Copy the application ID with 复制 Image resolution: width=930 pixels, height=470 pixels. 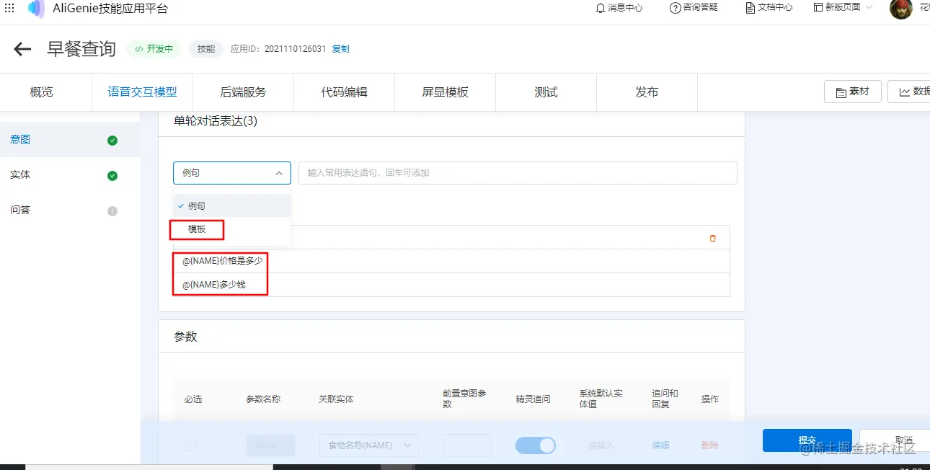click(340, 49)
